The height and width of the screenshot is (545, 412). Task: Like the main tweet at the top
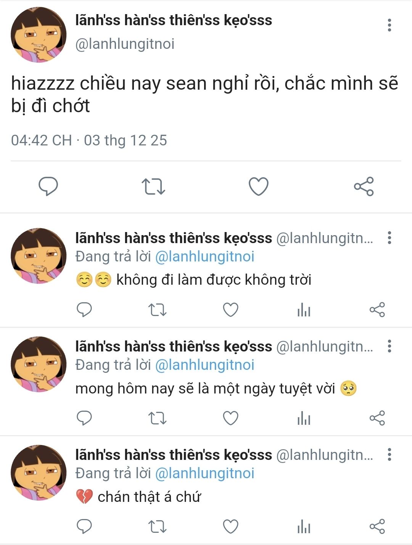(x=259, y=186)
